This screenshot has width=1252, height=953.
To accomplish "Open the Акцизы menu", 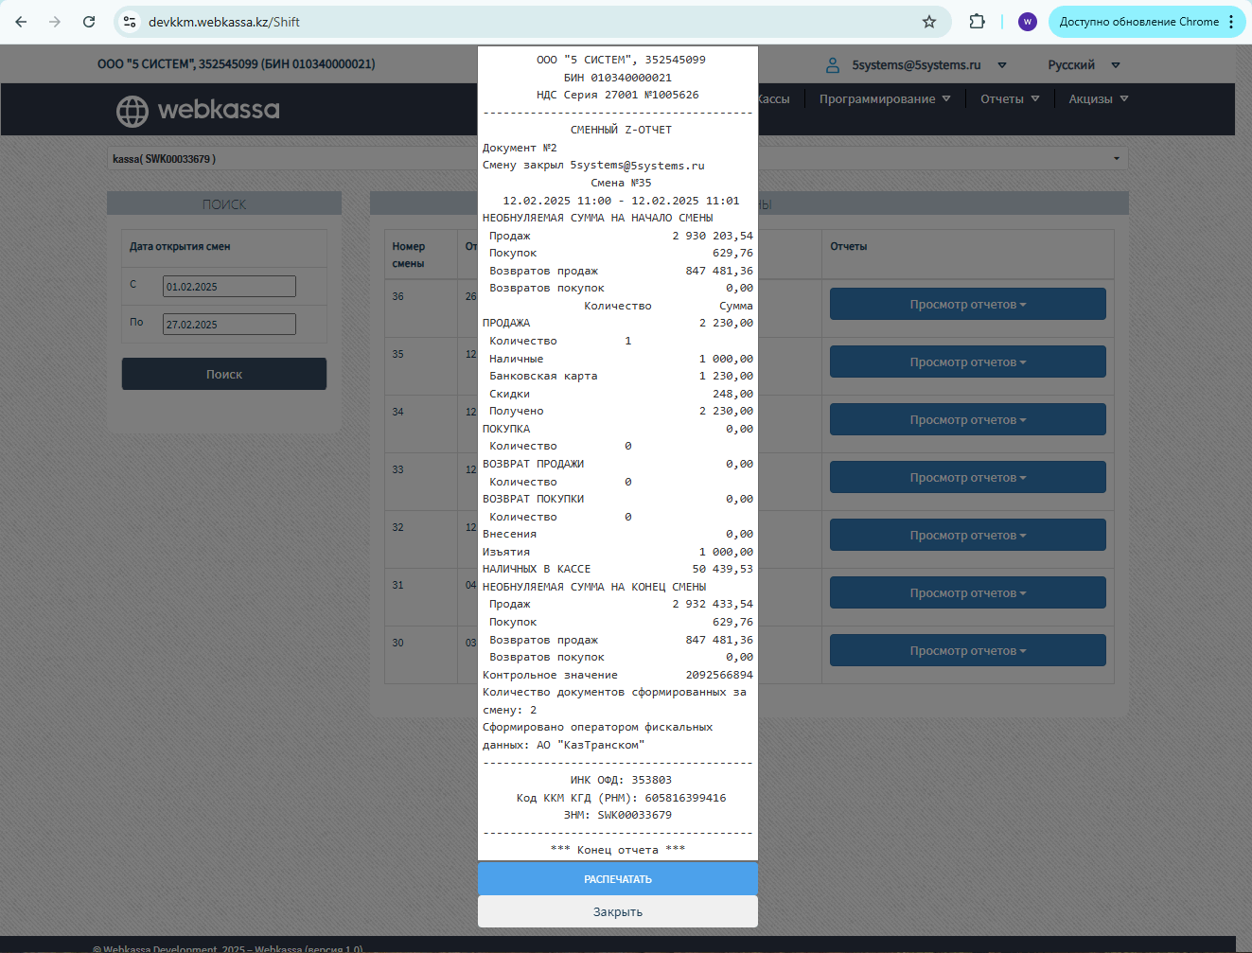I will click(1097, 99).
